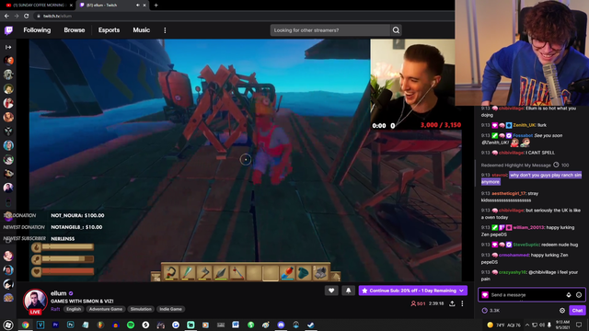
Task: View site info via the lock icon
Action: pyautogui.click(x=39, y=16)
